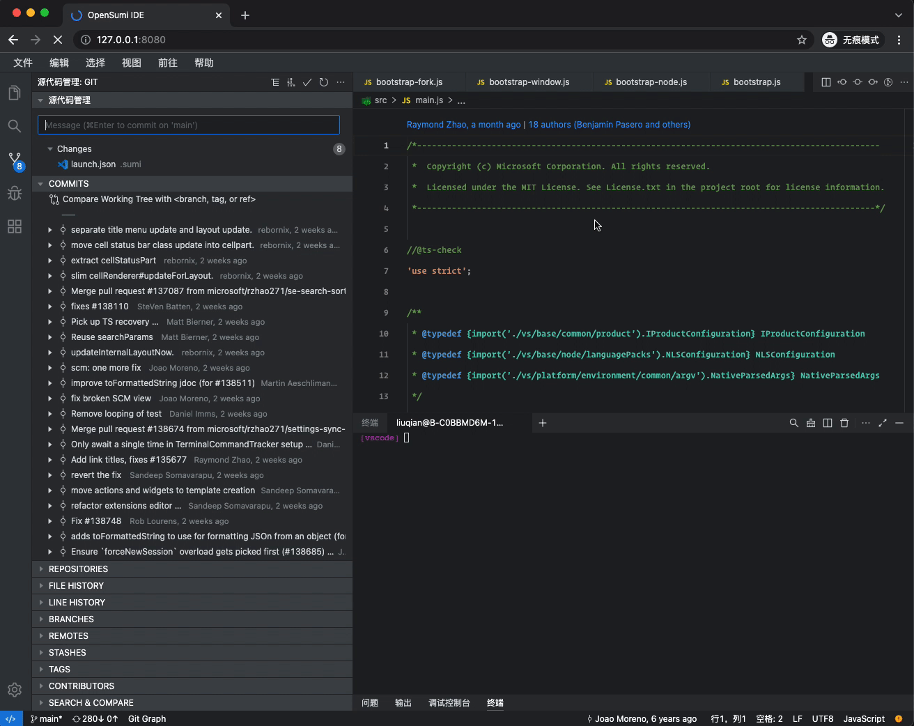The image size is (914, 726).
Task: Toggle tree view in source control header
Action: pyautogui.click(x=275, y=82)
